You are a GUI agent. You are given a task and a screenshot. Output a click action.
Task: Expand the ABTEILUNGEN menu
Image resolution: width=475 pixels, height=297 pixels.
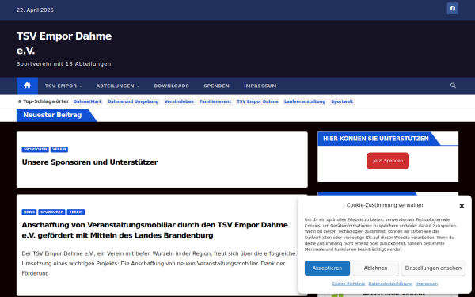pos(118,86)
